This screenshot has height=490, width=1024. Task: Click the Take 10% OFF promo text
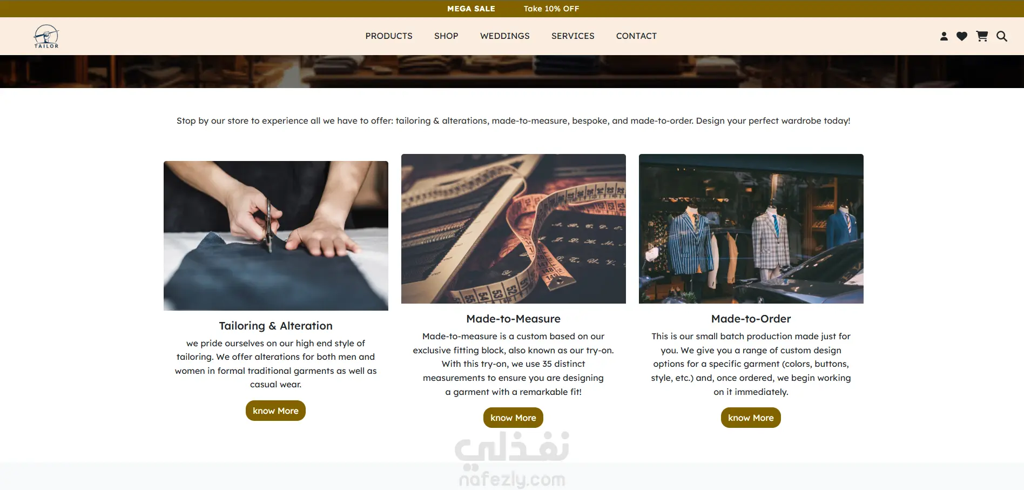pos(551,9)
